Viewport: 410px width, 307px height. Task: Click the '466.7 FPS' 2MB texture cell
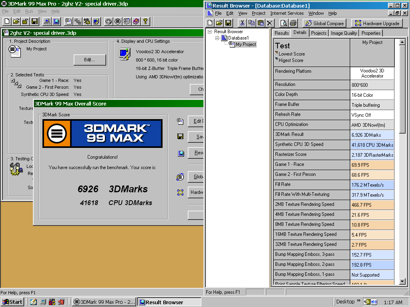click(x=372, y=205)
